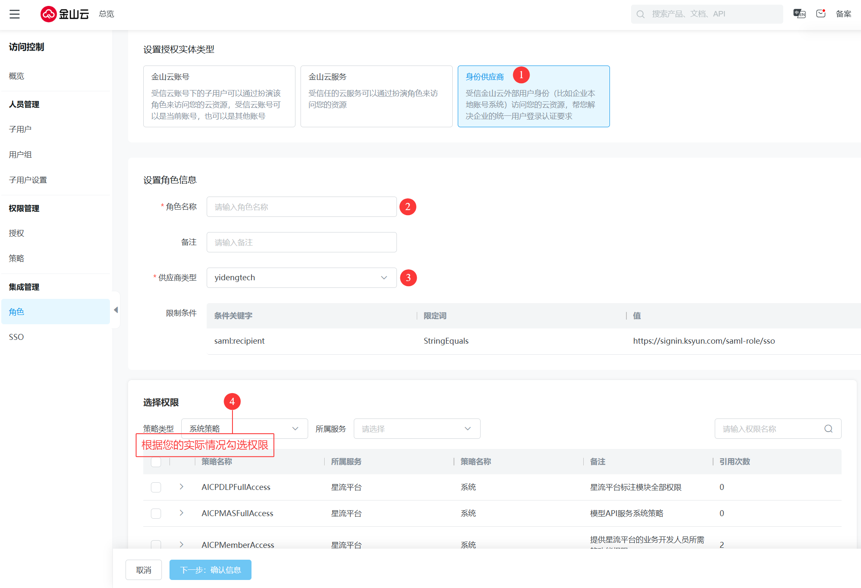The image size is (861, 588).
Task: Open the hamburger navigation menu
Action: (15, 14)
